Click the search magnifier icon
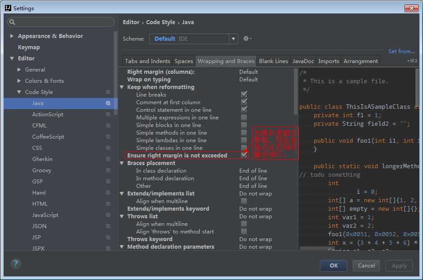Viewport: 423px width, 280px height. coord(12,22)
